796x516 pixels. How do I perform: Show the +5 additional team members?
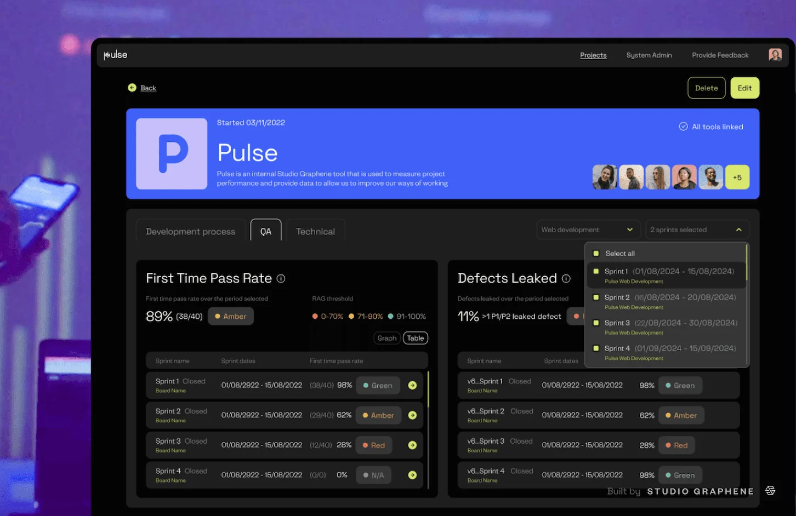coord(737,177)
